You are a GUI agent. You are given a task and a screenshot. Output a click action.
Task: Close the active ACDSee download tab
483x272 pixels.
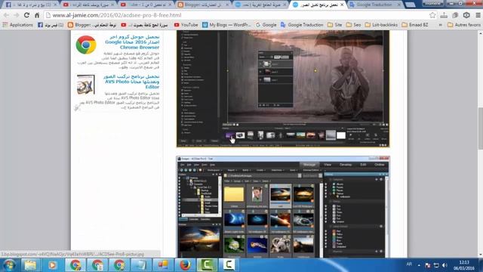342,5
